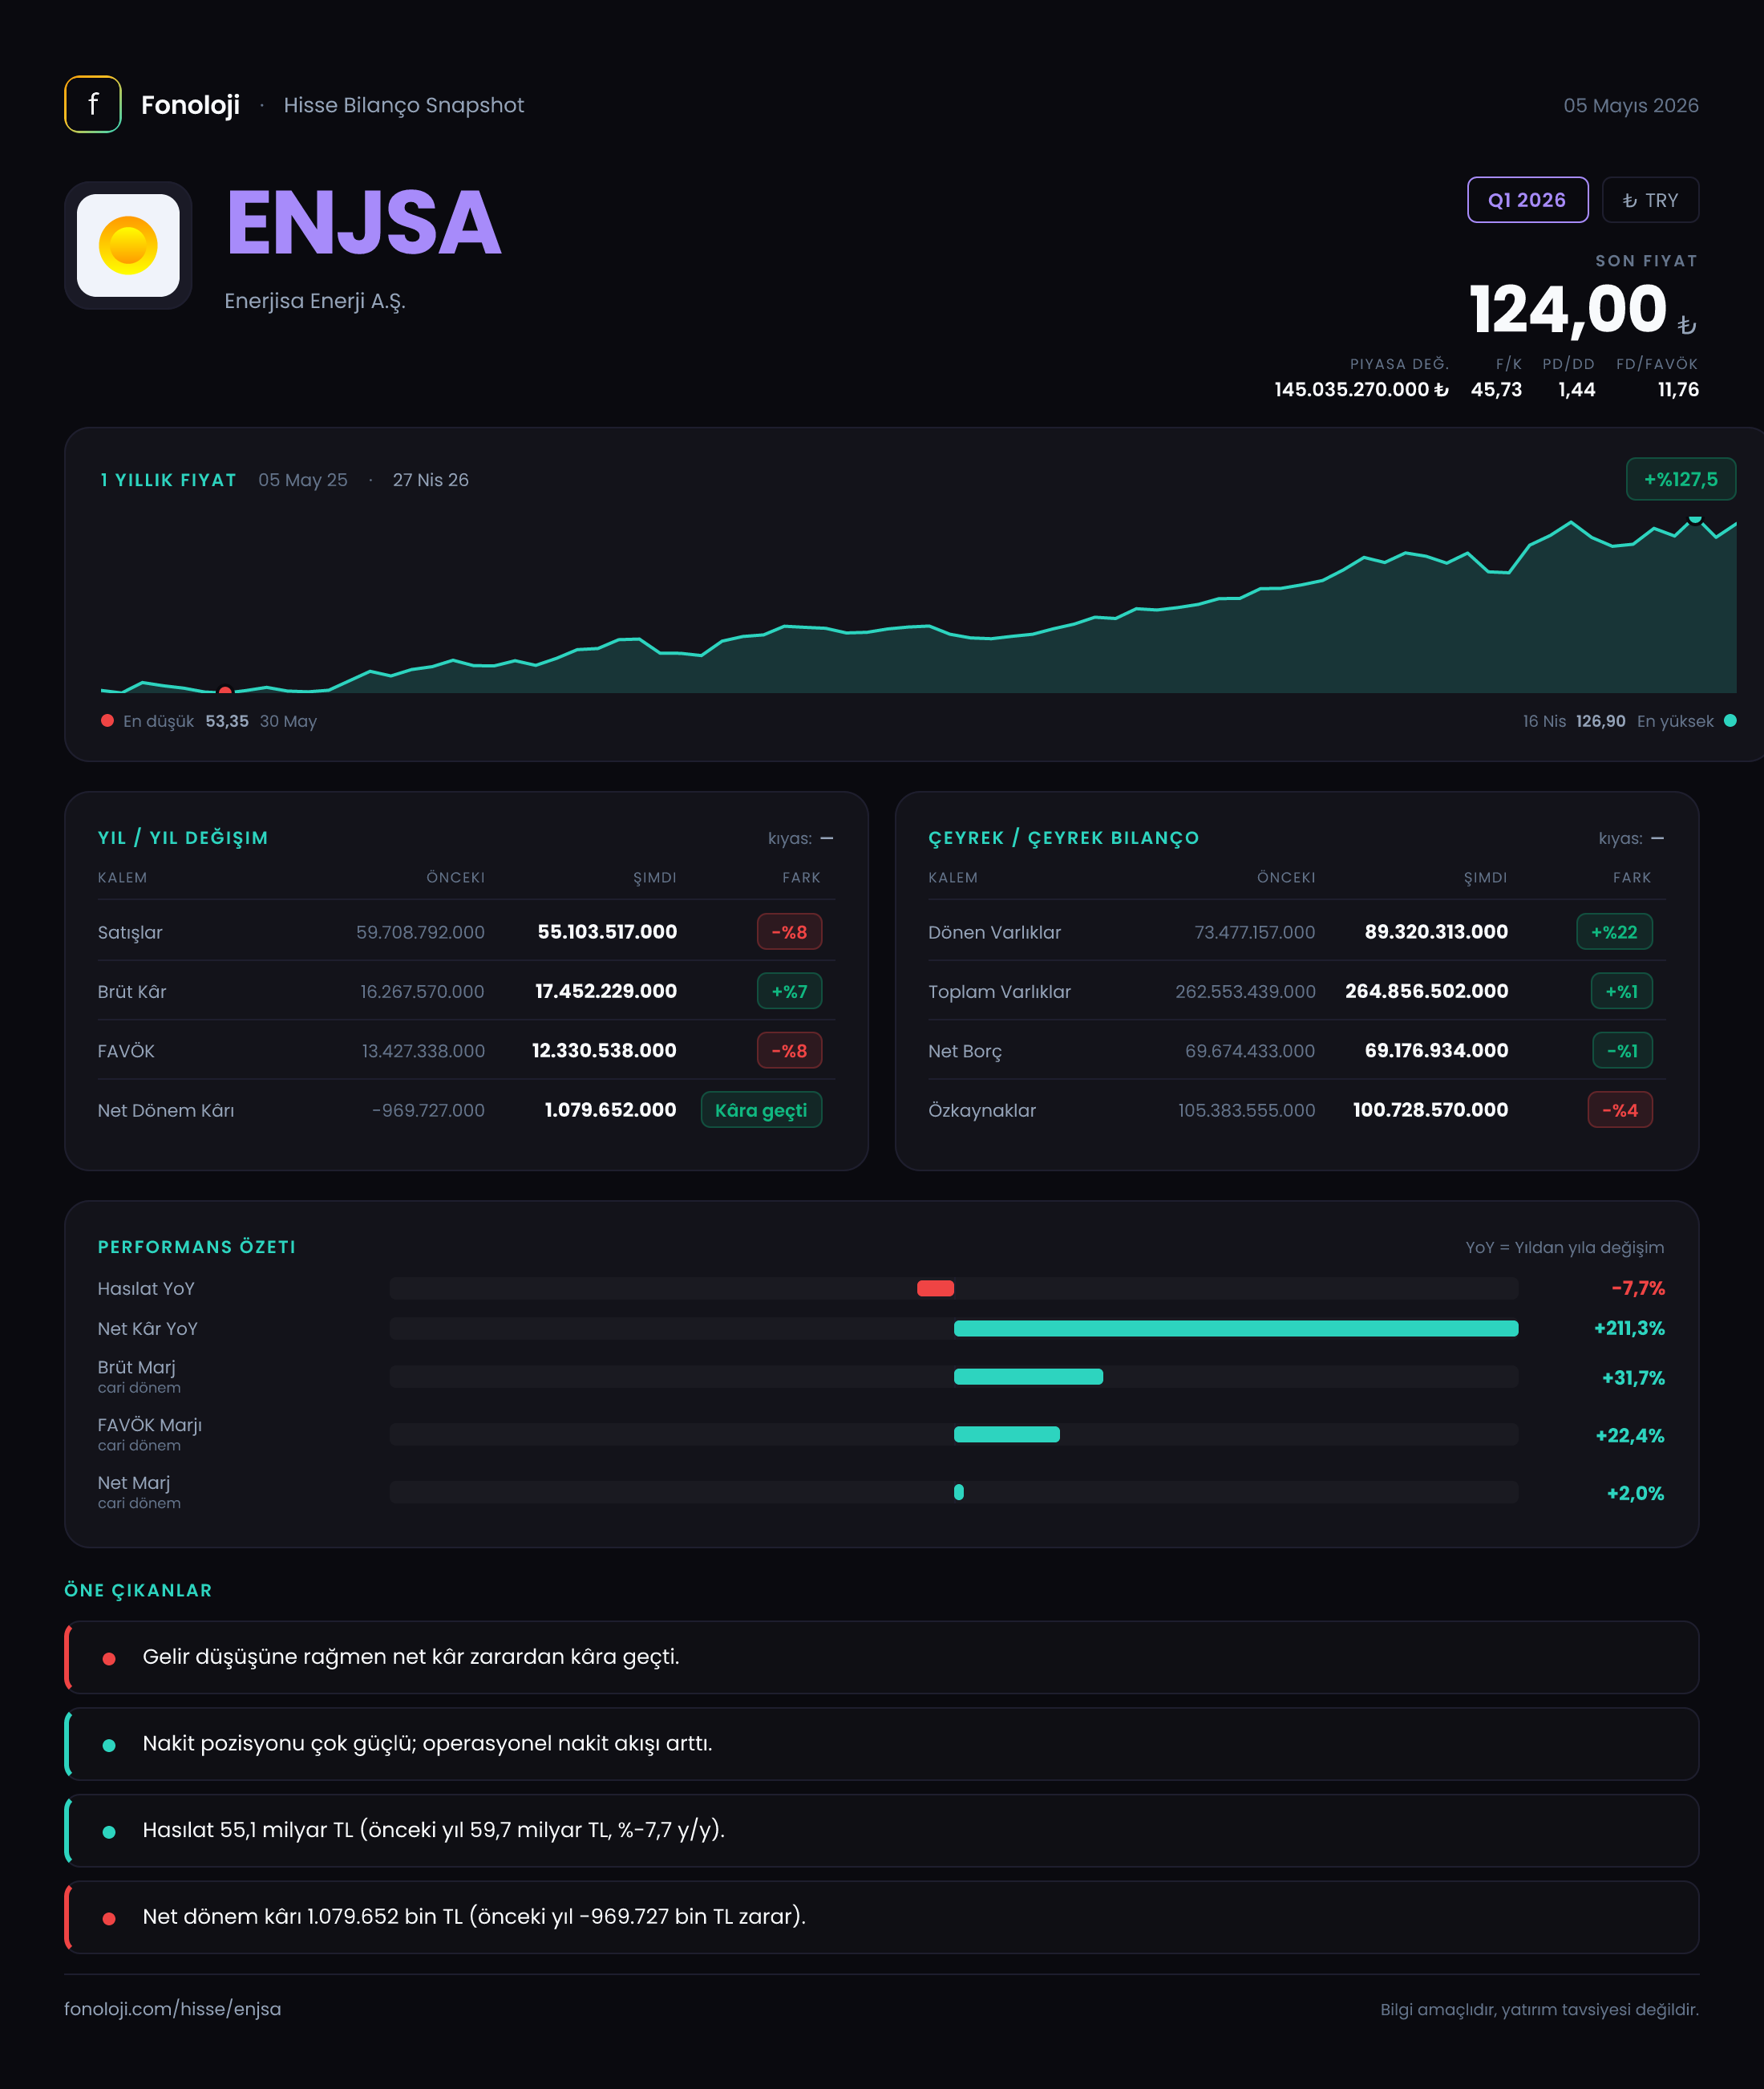Click the -7,7% Hasılat YoY value
This screenshot has height=2089, width=1764.
tap(1638, 1288)
